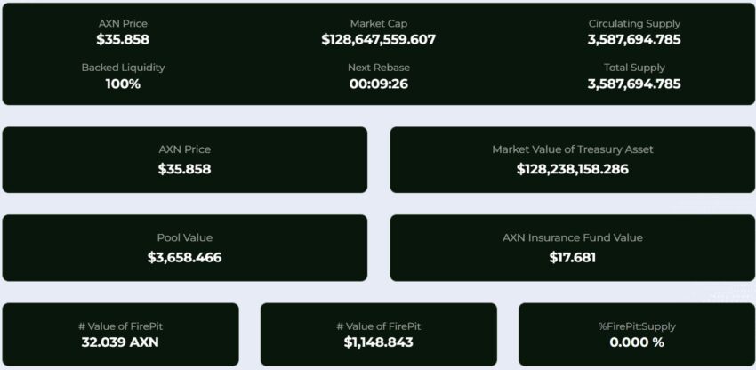Select the AXN Insurance Fund Value card
The image size is (756, 370).
coord(572,248)
